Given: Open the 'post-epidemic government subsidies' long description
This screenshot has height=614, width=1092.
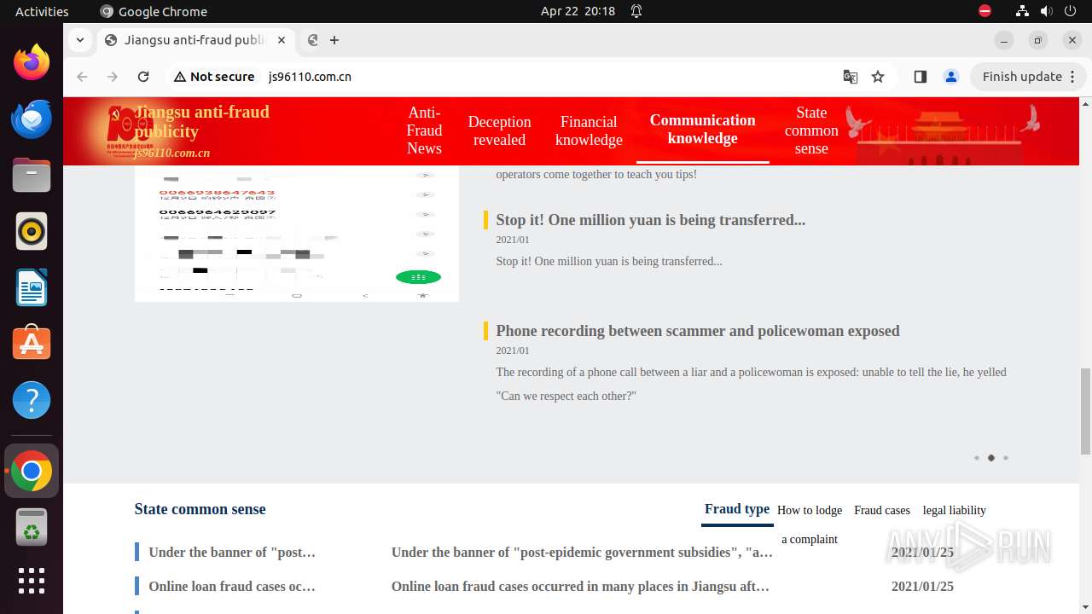Looking at the screenshot, I should (x=582, y=553).
